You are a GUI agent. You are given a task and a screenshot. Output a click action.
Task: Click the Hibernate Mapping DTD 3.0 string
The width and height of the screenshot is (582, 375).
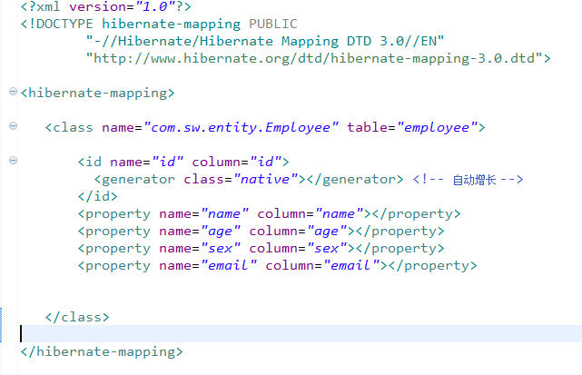pos(264,41)
